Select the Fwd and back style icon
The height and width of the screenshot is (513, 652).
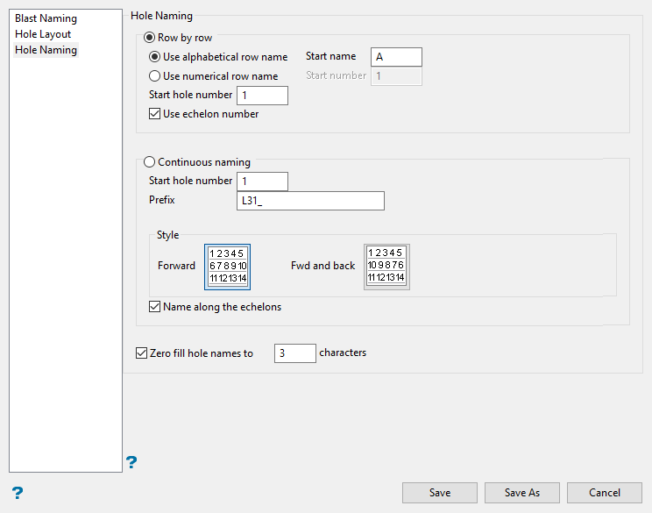(386, 267)
